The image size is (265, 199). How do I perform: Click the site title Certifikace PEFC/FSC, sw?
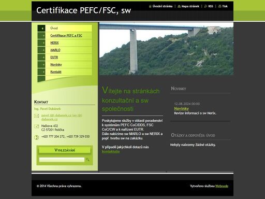pyautogui.click(x=84, y=10)
